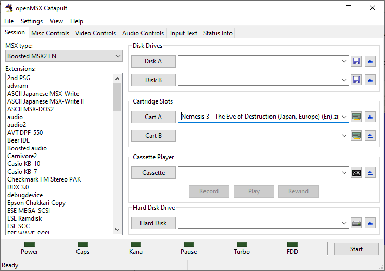Click the openMSX Catapult title bar icon
This screenshot has height=271, width=385.
(9, 8)
